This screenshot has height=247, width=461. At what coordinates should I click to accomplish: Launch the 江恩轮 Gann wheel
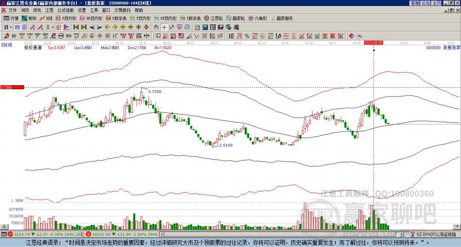214,18
